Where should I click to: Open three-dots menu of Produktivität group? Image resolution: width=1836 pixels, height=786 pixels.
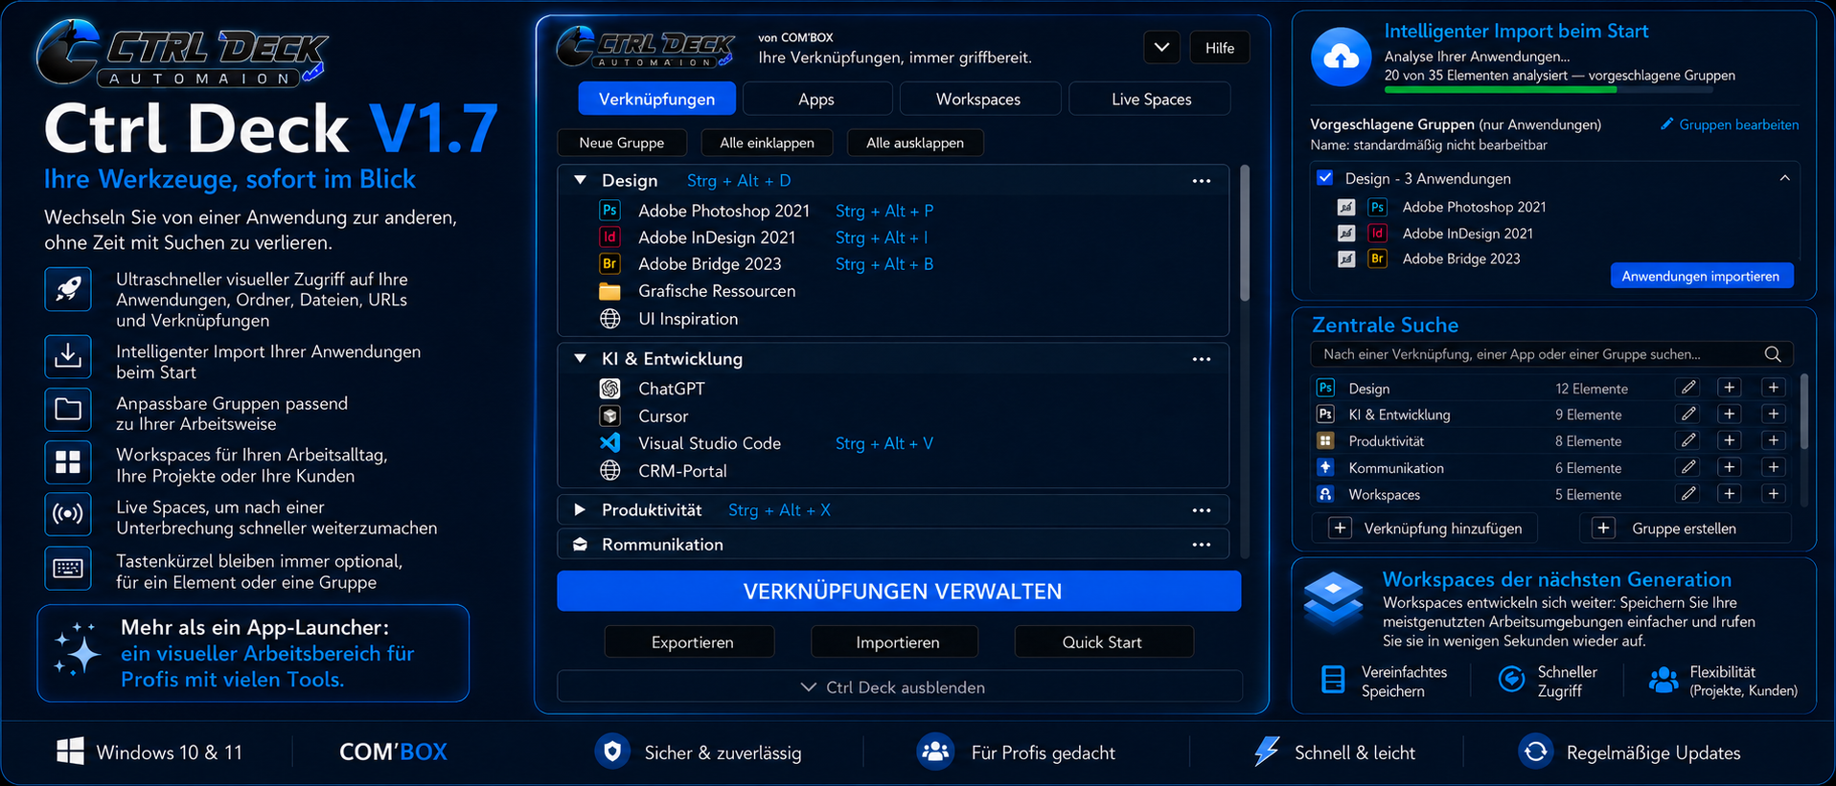pyautogui.click(x=1202, y=510)
